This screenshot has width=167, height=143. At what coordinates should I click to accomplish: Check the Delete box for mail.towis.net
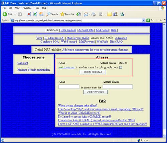121,67
